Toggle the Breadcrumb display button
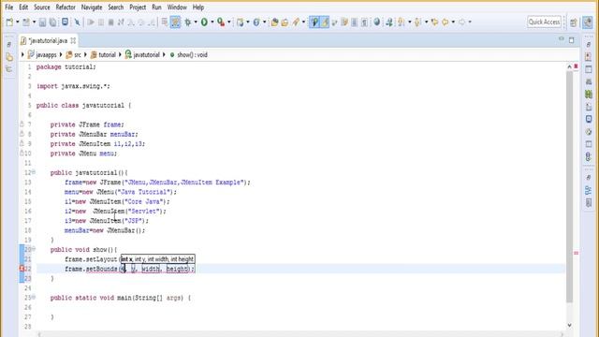The image size is (599, 337). [314, 22]
